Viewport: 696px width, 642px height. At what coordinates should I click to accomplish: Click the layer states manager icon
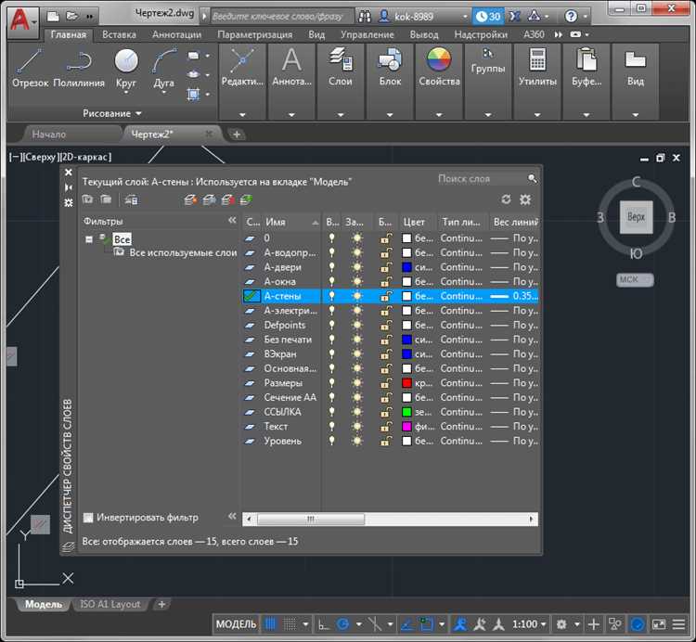pyautogui.click(x=131, y=200)
